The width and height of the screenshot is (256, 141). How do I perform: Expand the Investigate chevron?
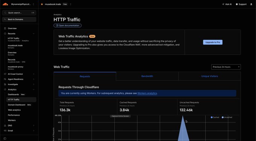click(x=34, y=84)
